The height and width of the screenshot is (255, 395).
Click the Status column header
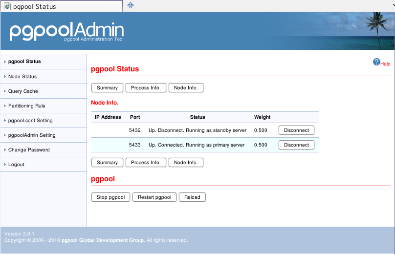click(197, 117)
